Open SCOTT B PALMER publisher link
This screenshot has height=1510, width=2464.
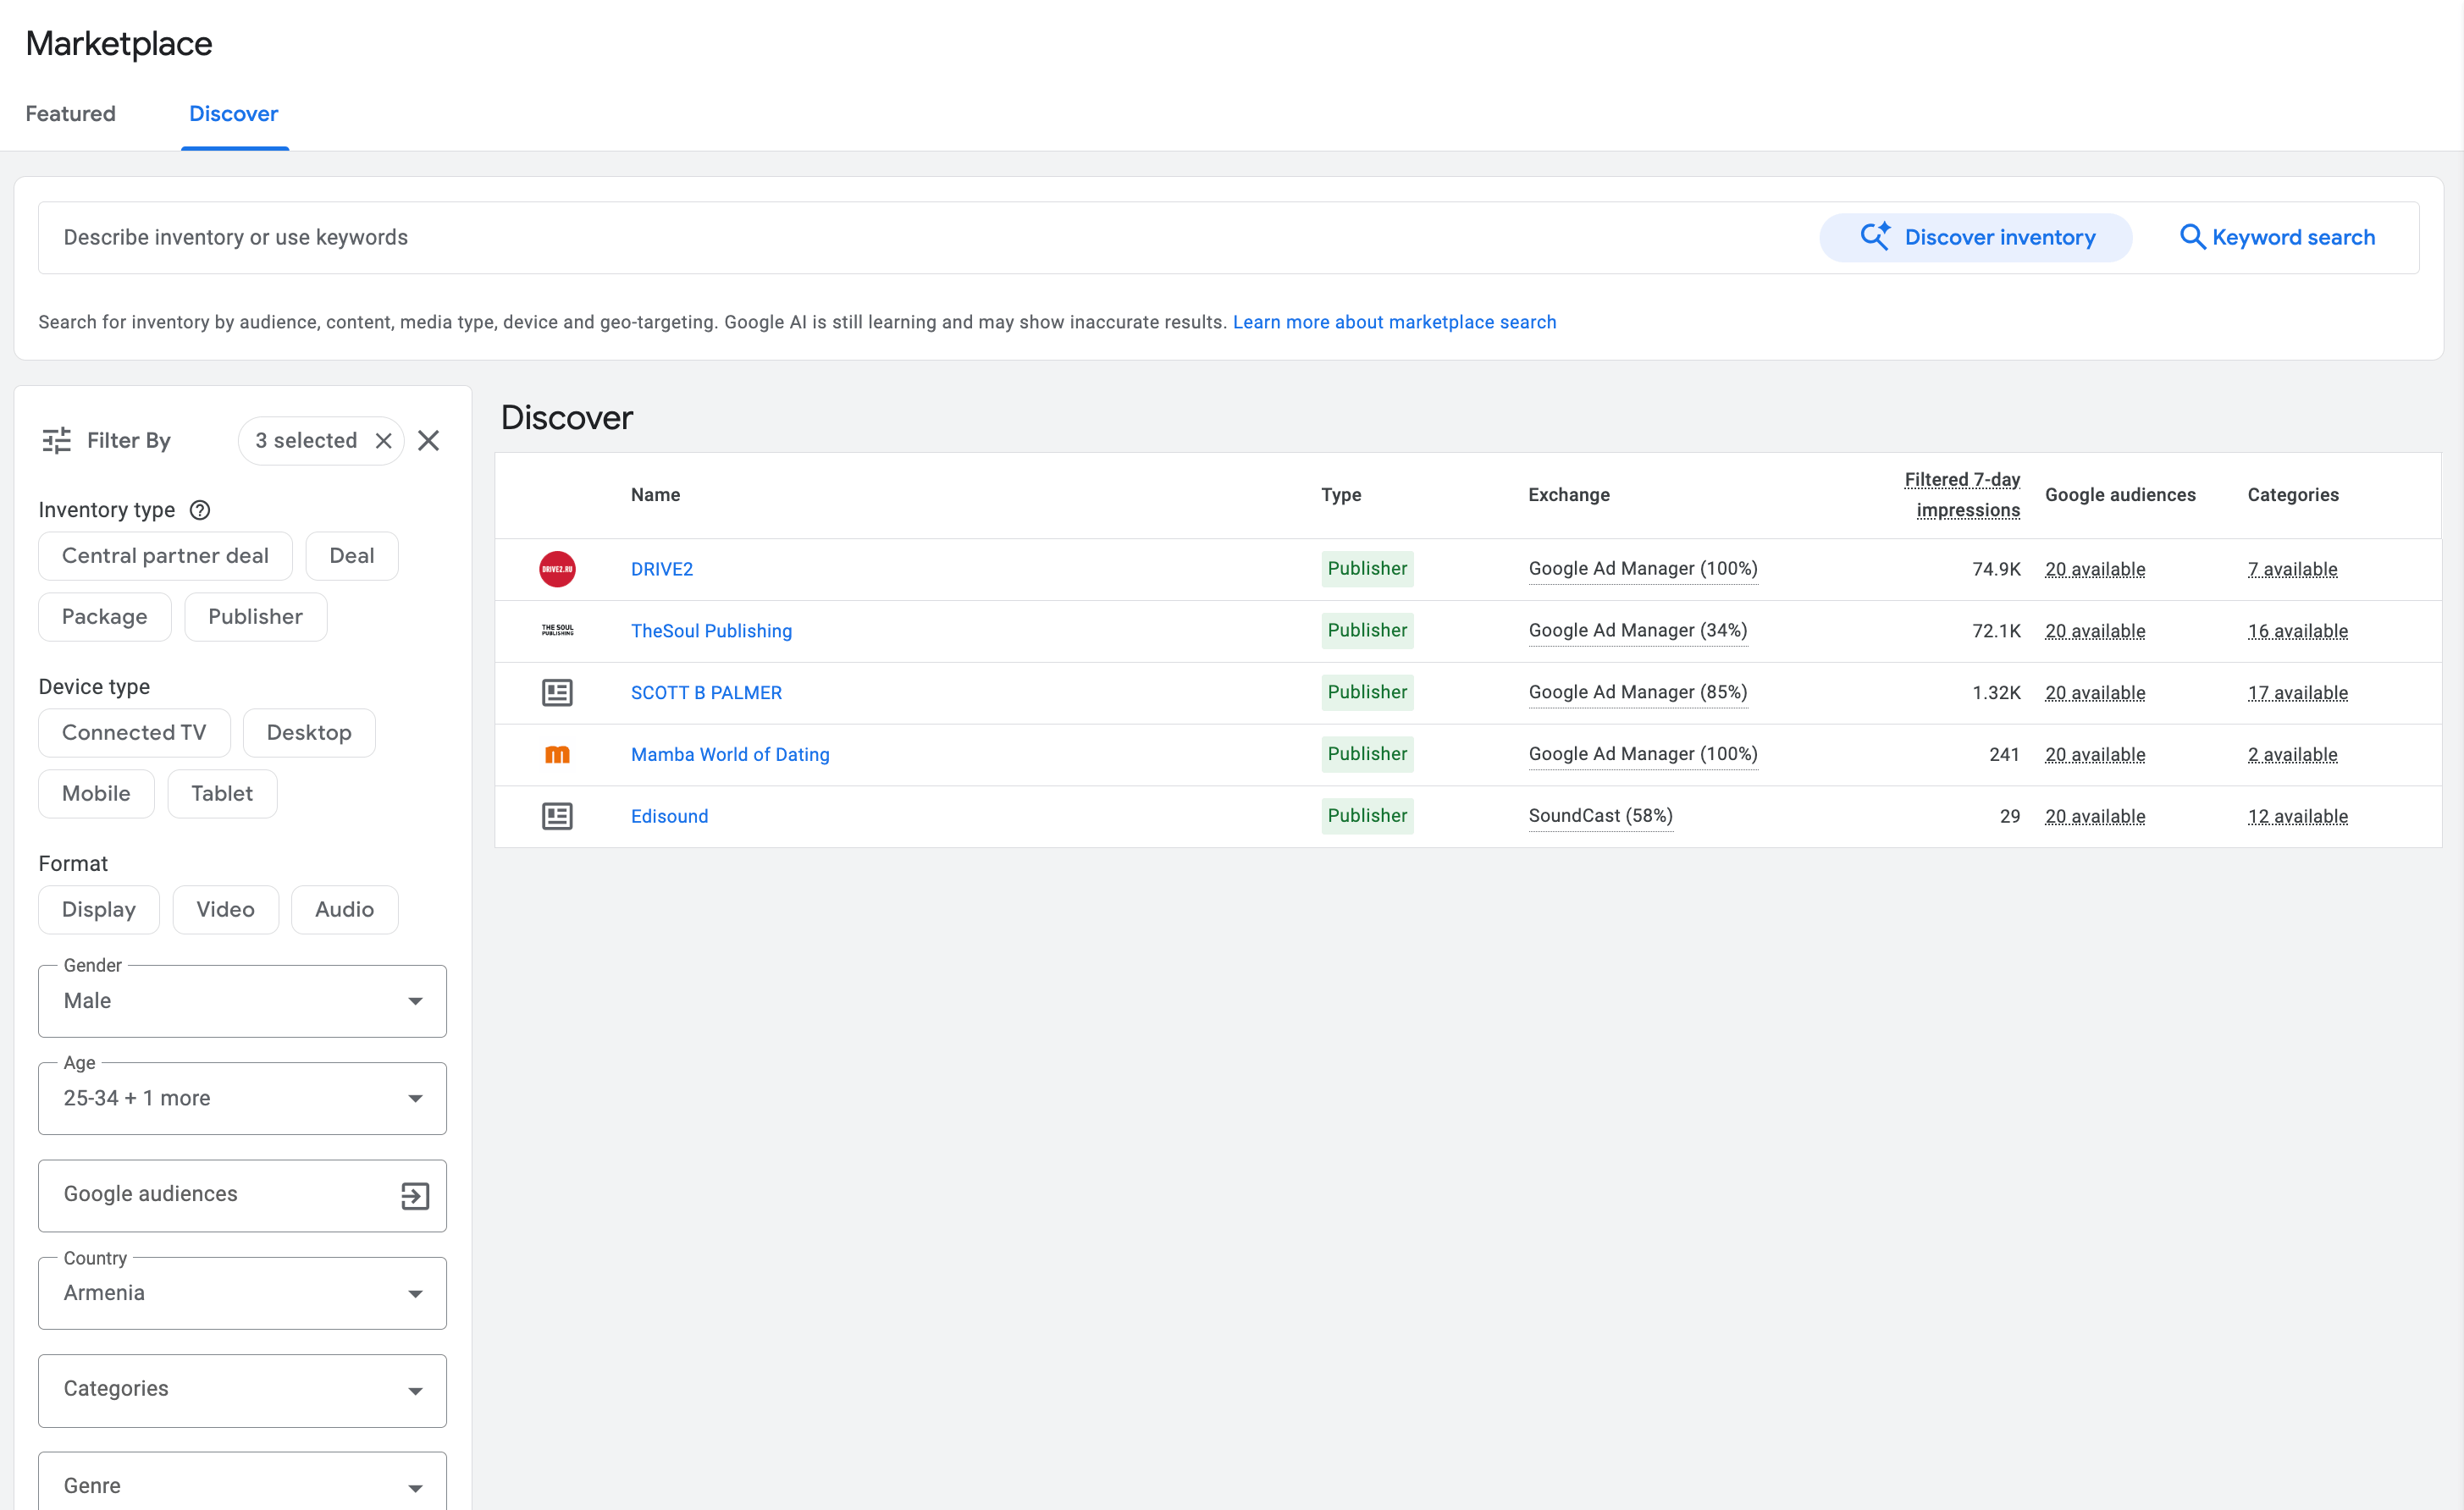pyautogui.click(x=706, y=692)
